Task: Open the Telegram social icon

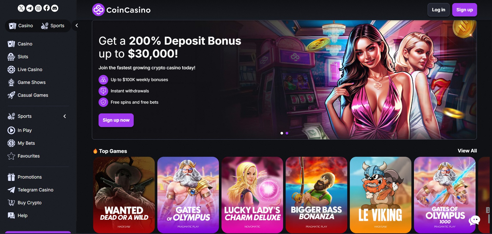Action: click(30, 8)
